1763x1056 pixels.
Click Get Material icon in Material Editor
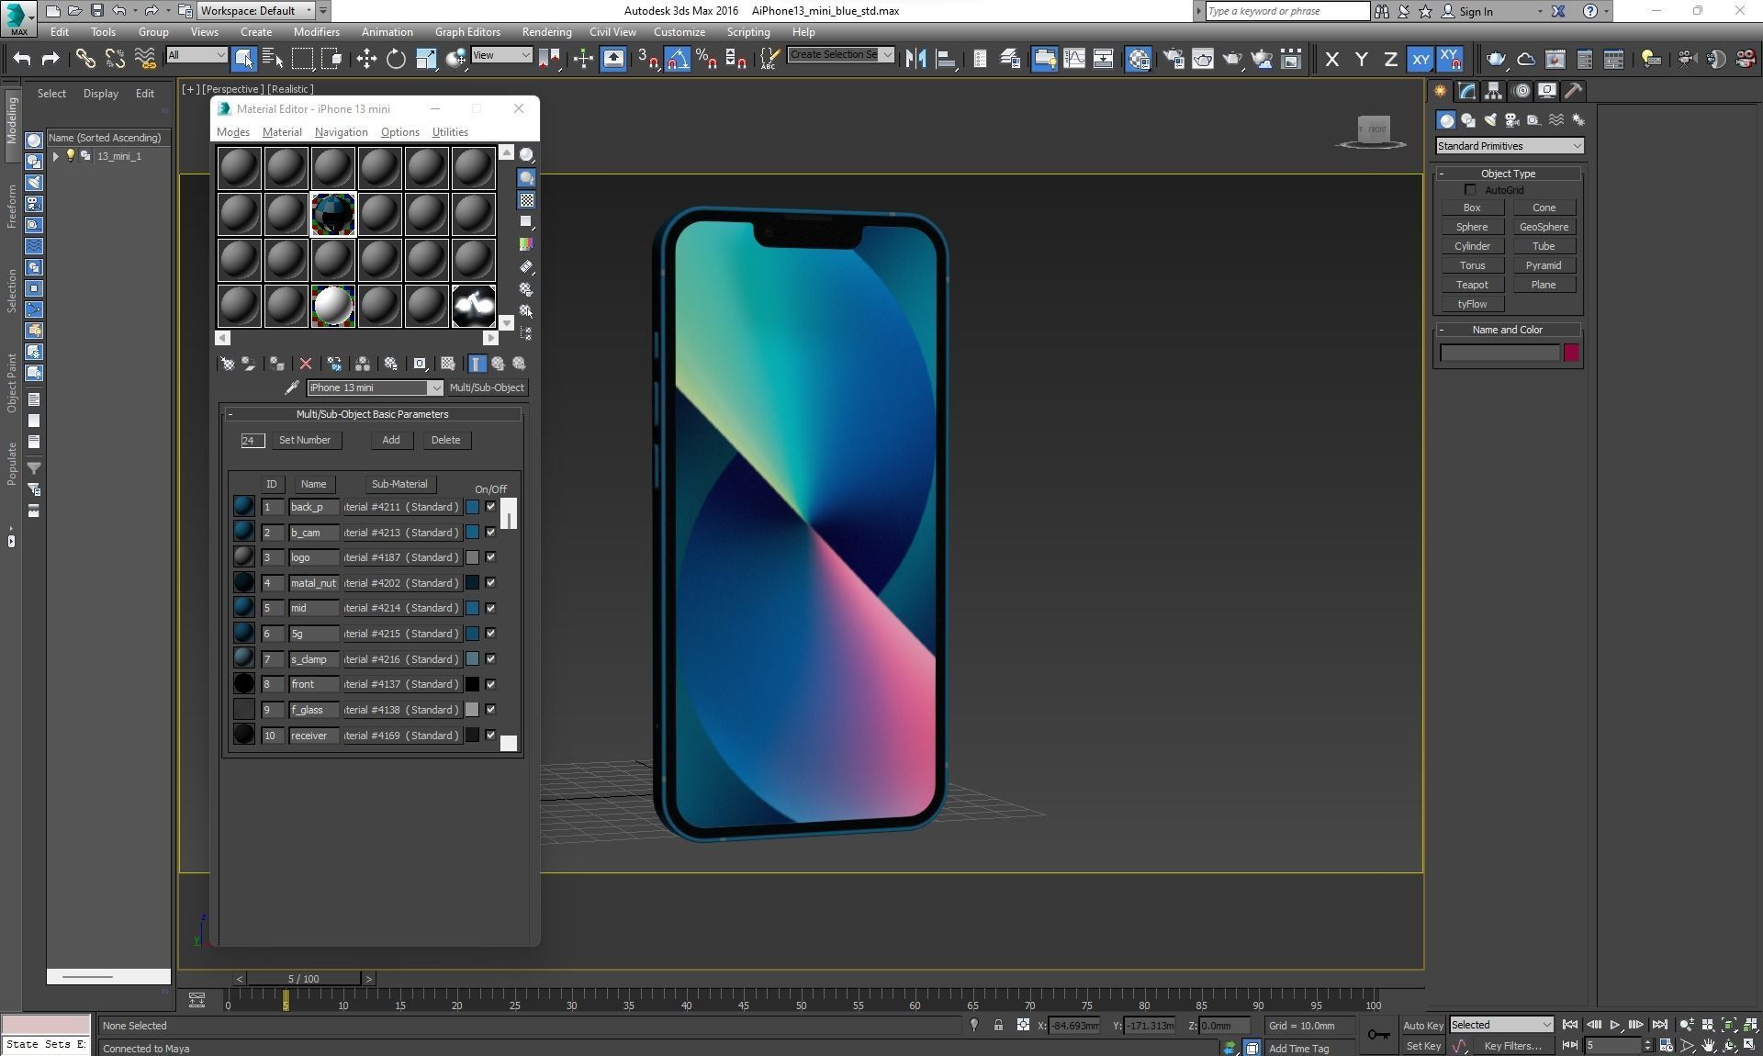(227, 364)
